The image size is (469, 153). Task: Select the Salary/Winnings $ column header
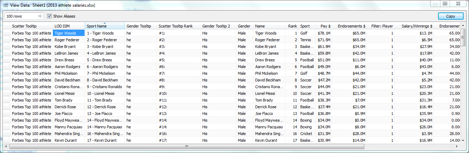pyautogui.click(x=414, y=26)
